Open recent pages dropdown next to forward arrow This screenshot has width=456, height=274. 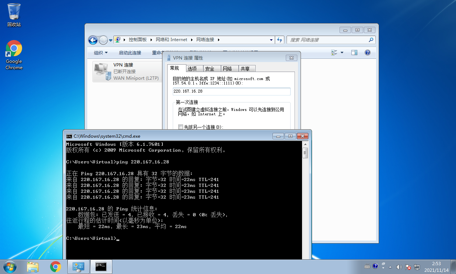[x=111, y=40]
